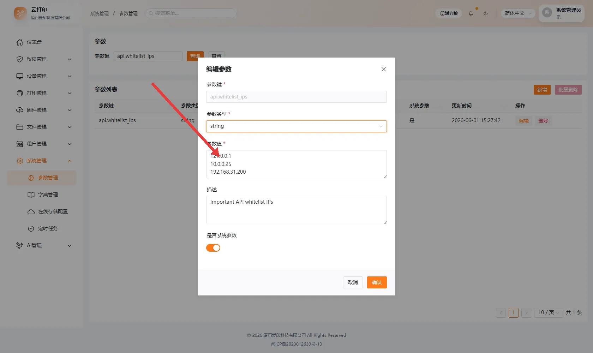Click the 重置 reset button
The image size is (593, 353).
(x=216, y=56)
